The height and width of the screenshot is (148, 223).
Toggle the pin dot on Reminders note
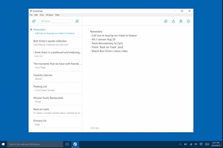31,29
